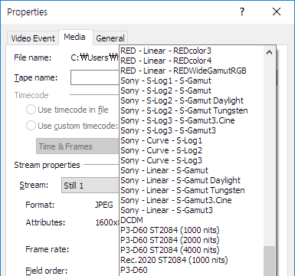This screenshot has height=276, width=295.
Task: Click the file name path text
Action: coord(95,58)
